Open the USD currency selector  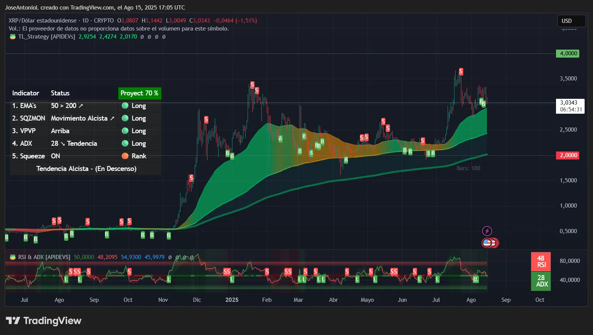(x=571, y=21)
